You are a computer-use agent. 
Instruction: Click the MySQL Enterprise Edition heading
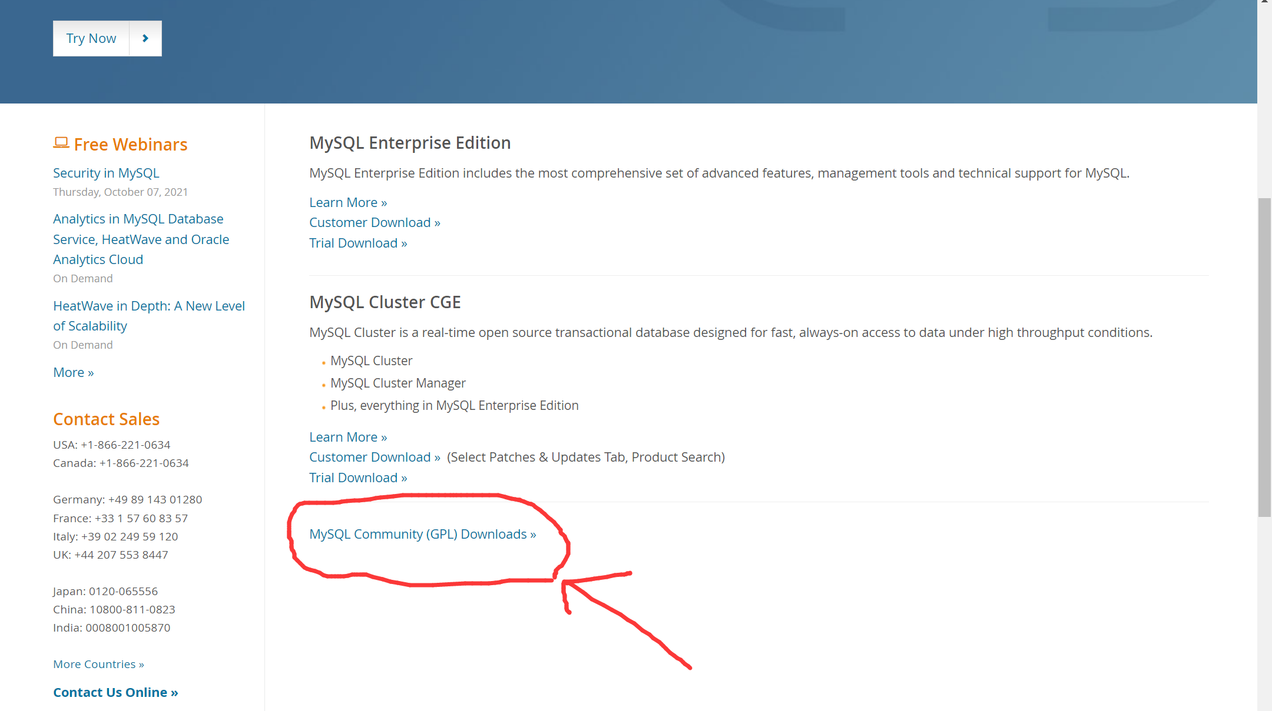(410, 143)
